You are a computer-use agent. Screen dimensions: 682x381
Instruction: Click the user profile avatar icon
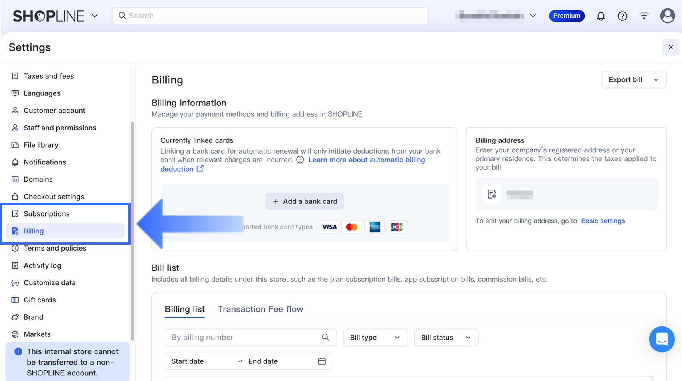pos(667,16)
